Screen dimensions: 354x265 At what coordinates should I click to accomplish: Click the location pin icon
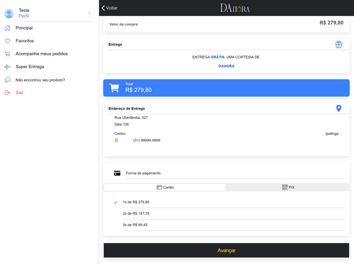pos(338,109)
